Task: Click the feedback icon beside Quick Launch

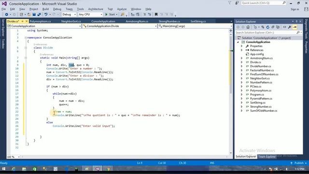Action: pos(237,3)
